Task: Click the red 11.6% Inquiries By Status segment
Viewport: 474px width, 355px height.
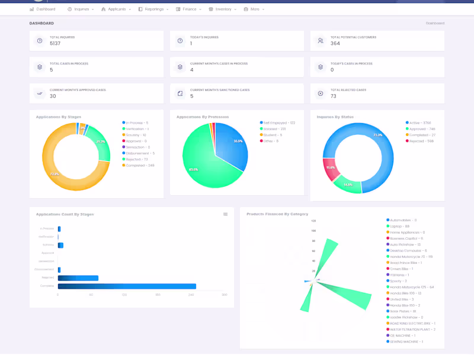Action: pos(330,168)
